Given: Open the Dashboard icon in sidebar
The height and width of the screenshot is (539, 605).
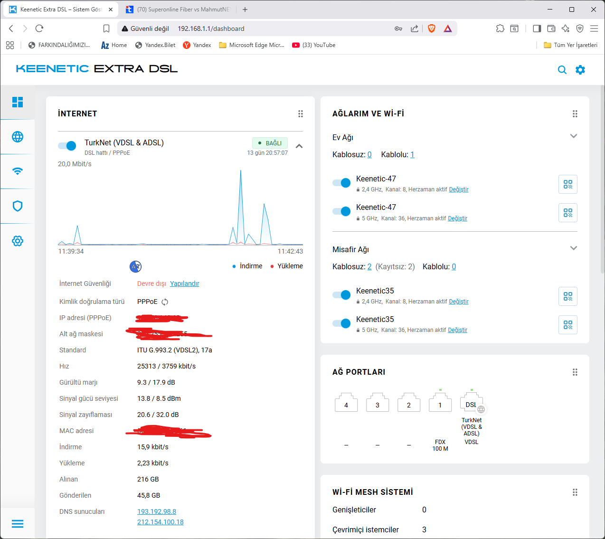Looking at the screenshot, I should (18, 102).
